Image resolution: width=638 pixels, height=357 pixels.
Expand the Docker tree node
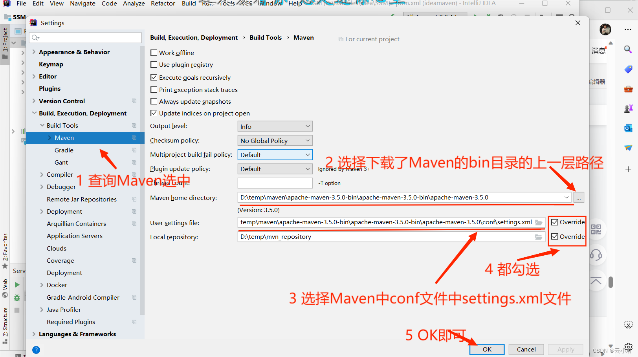pyautogui.click(x=42, y=285)
